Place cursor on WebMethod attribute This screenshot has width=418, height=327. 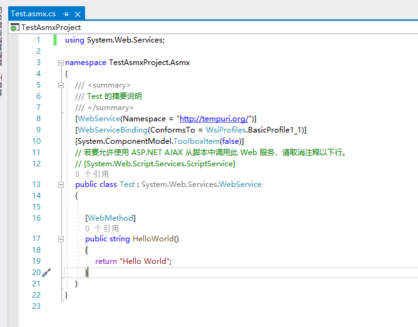pos(110,218)
